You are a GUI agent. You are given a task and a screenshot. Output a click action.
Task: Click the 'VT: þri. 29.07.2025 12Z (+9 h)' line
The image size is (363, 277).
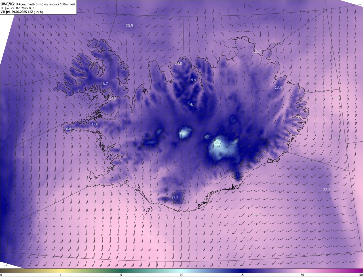[x=22, y=12]
